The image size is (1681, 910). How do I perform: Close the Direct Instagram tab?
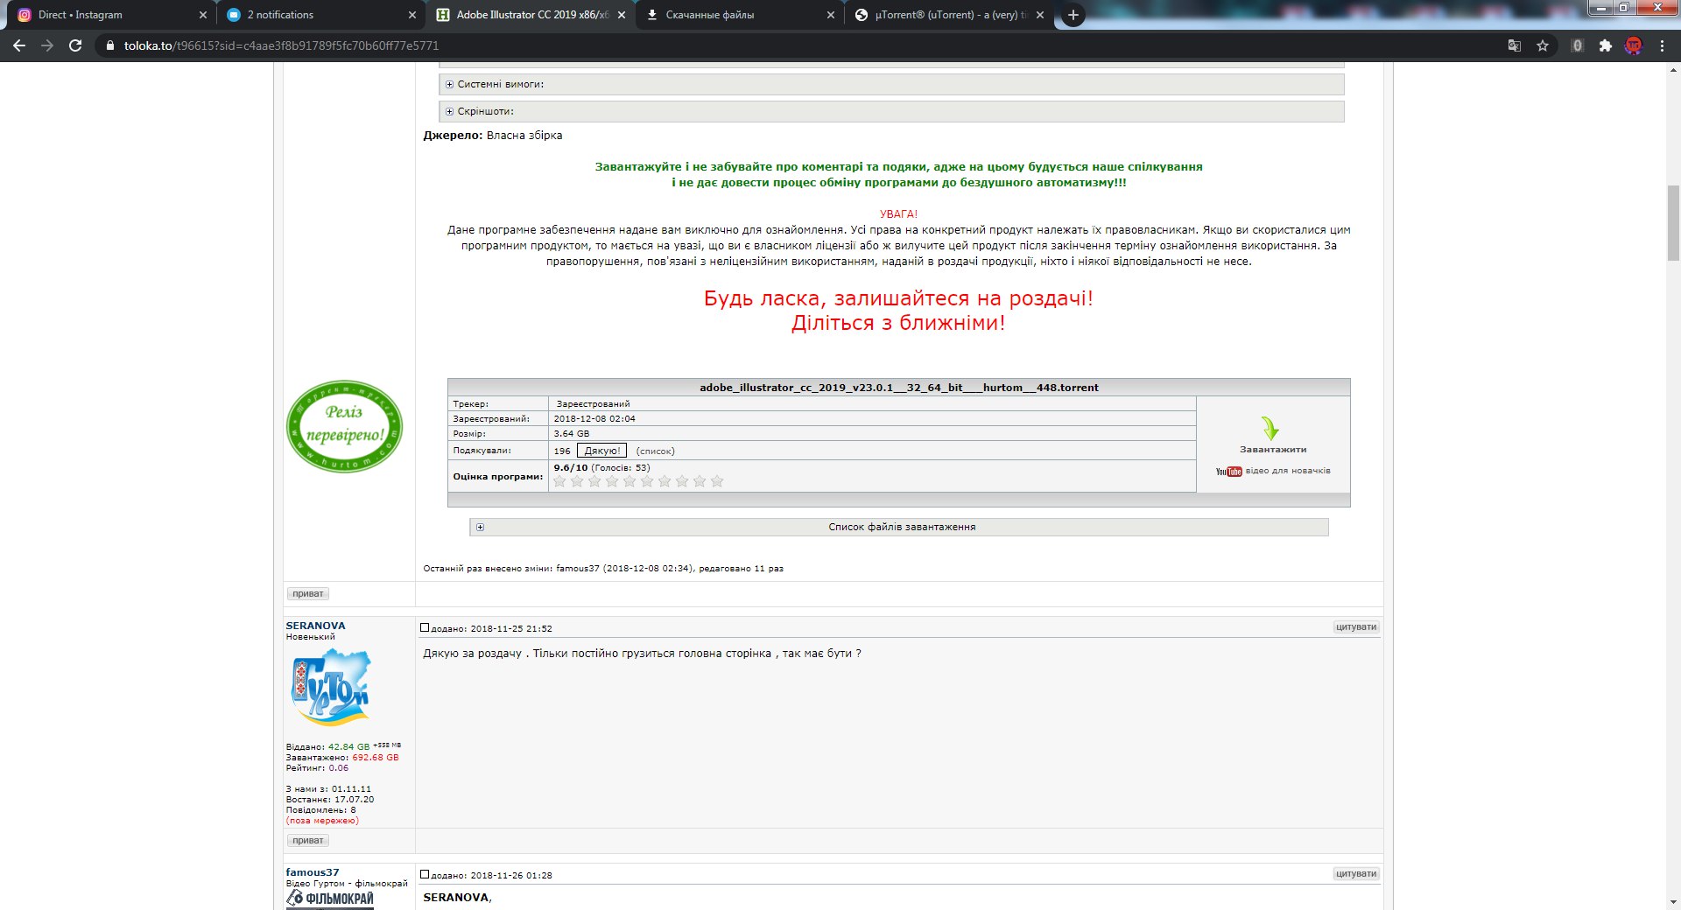point(202,15)
